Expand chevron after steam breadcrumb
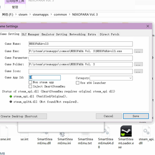The height and width of the screenshot is (155, 155). [30, 15]
